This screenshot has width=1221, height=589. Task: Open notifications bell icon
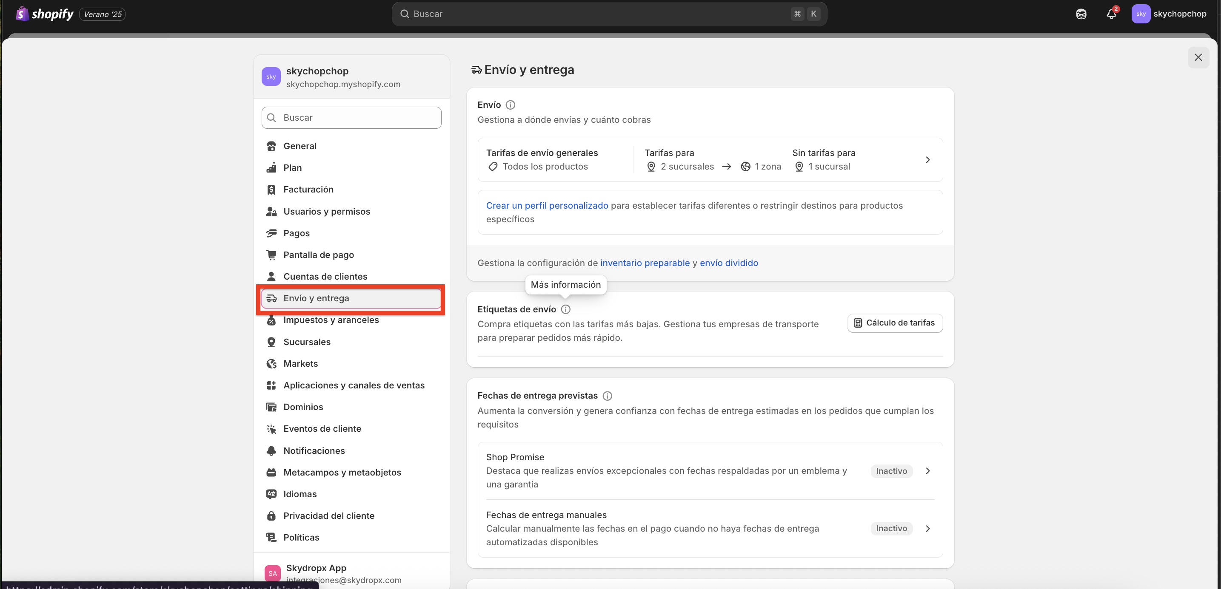(1111, 14)
